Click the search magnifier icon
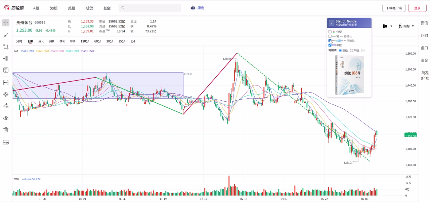Image resolution: width=430 pixels, height=202 pixels. (123, 8)
